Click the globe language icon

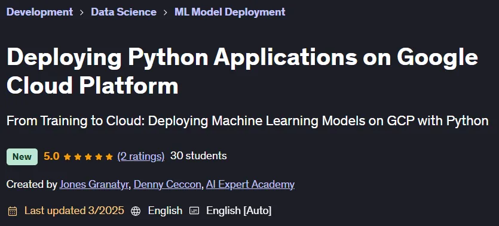click(136, 210)
